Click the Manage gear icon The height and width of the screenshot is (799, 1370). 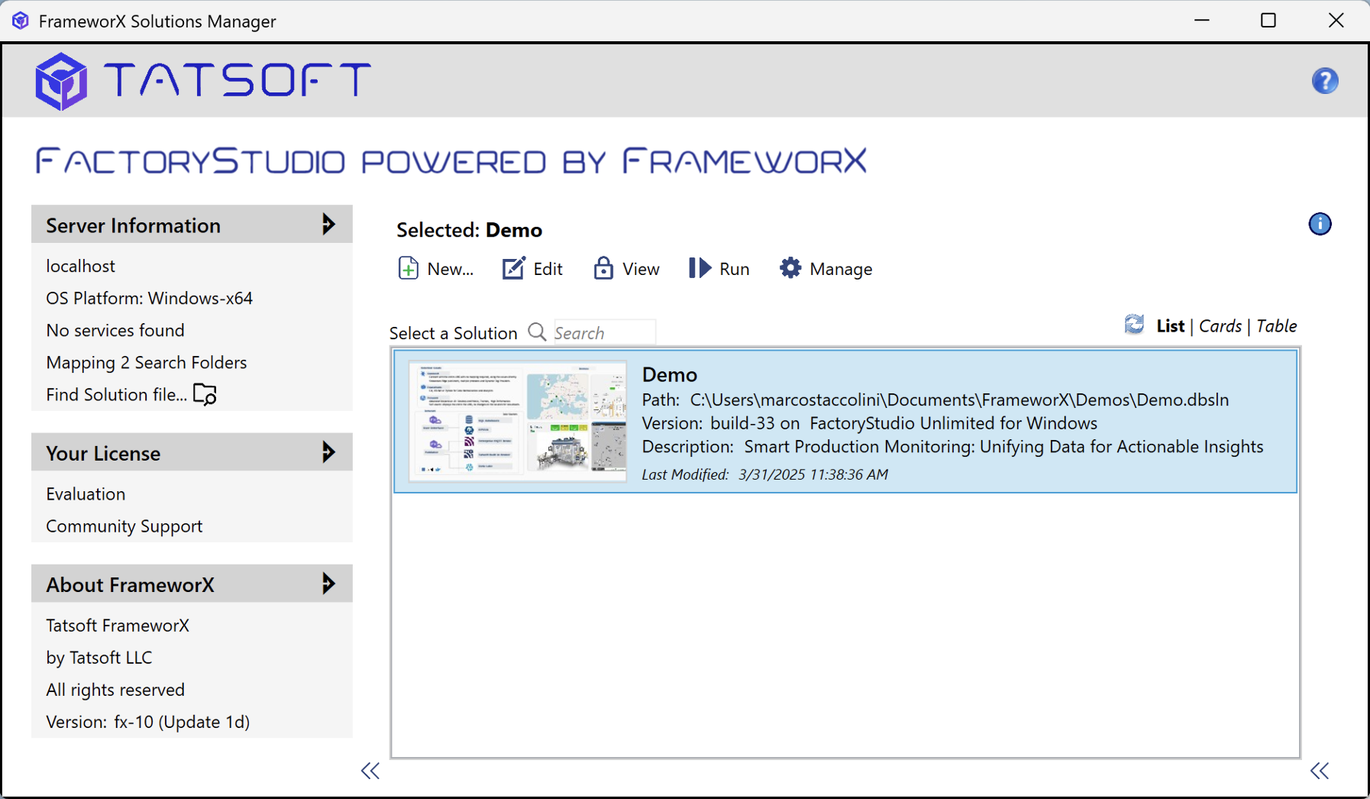tap(790, 268)
